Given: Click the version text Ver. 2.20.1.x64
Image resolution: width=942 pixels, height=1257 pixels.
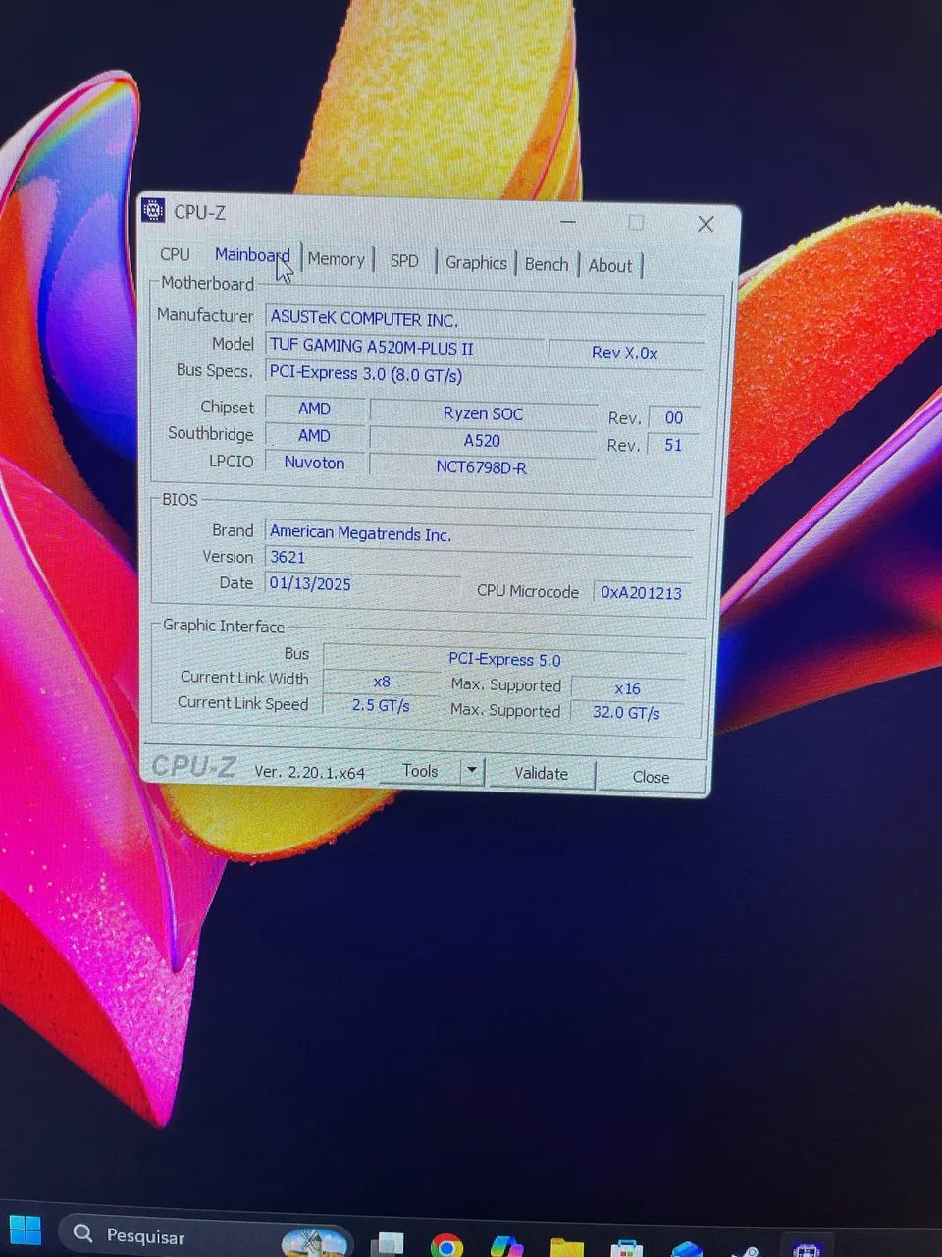Looking at the screenshot, I should click(x=309, y=772).
